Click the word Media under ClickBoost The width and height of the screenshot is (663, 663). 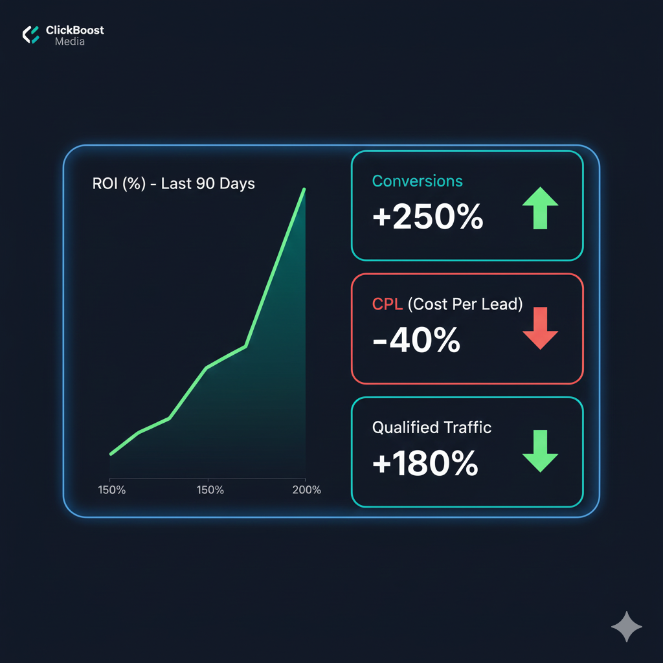[70, 42]
